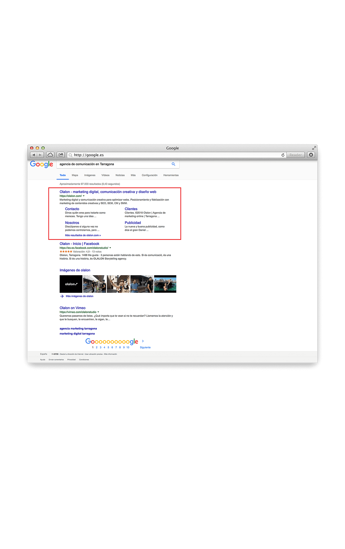The width and height of the screenshot is (345, 549).
Task: Switch to the Maps tab
Action: pyautogui.click(x=75, y=175)
